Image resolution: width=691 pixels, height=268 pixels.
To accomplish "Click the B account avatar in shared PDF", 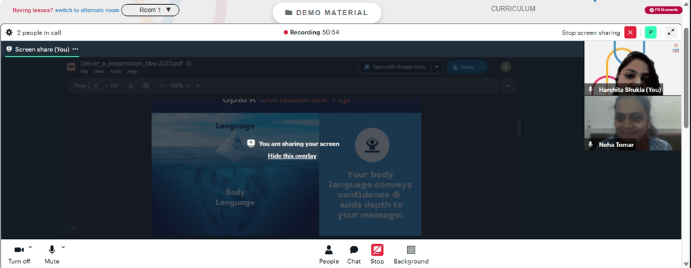I will [x=506, y=67].
